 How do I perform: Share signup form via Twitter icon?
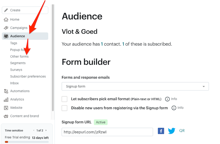[x=172, y=131]
